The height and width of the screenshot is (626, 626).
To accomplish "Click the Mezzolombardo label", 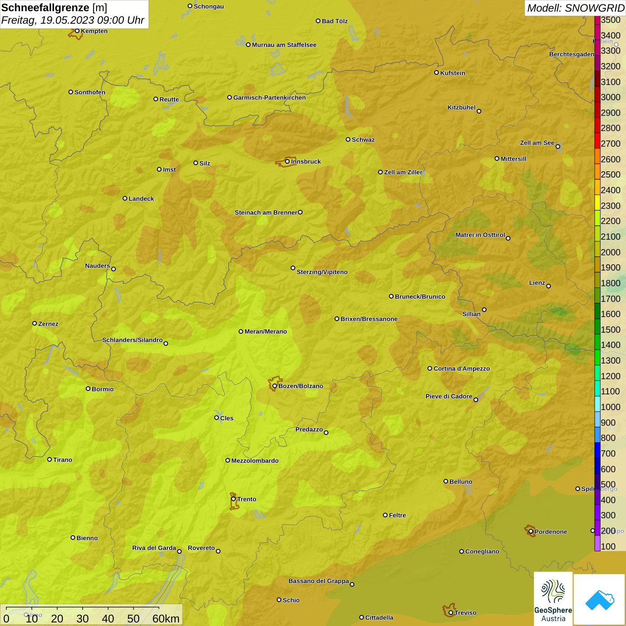I will point(255,461).
